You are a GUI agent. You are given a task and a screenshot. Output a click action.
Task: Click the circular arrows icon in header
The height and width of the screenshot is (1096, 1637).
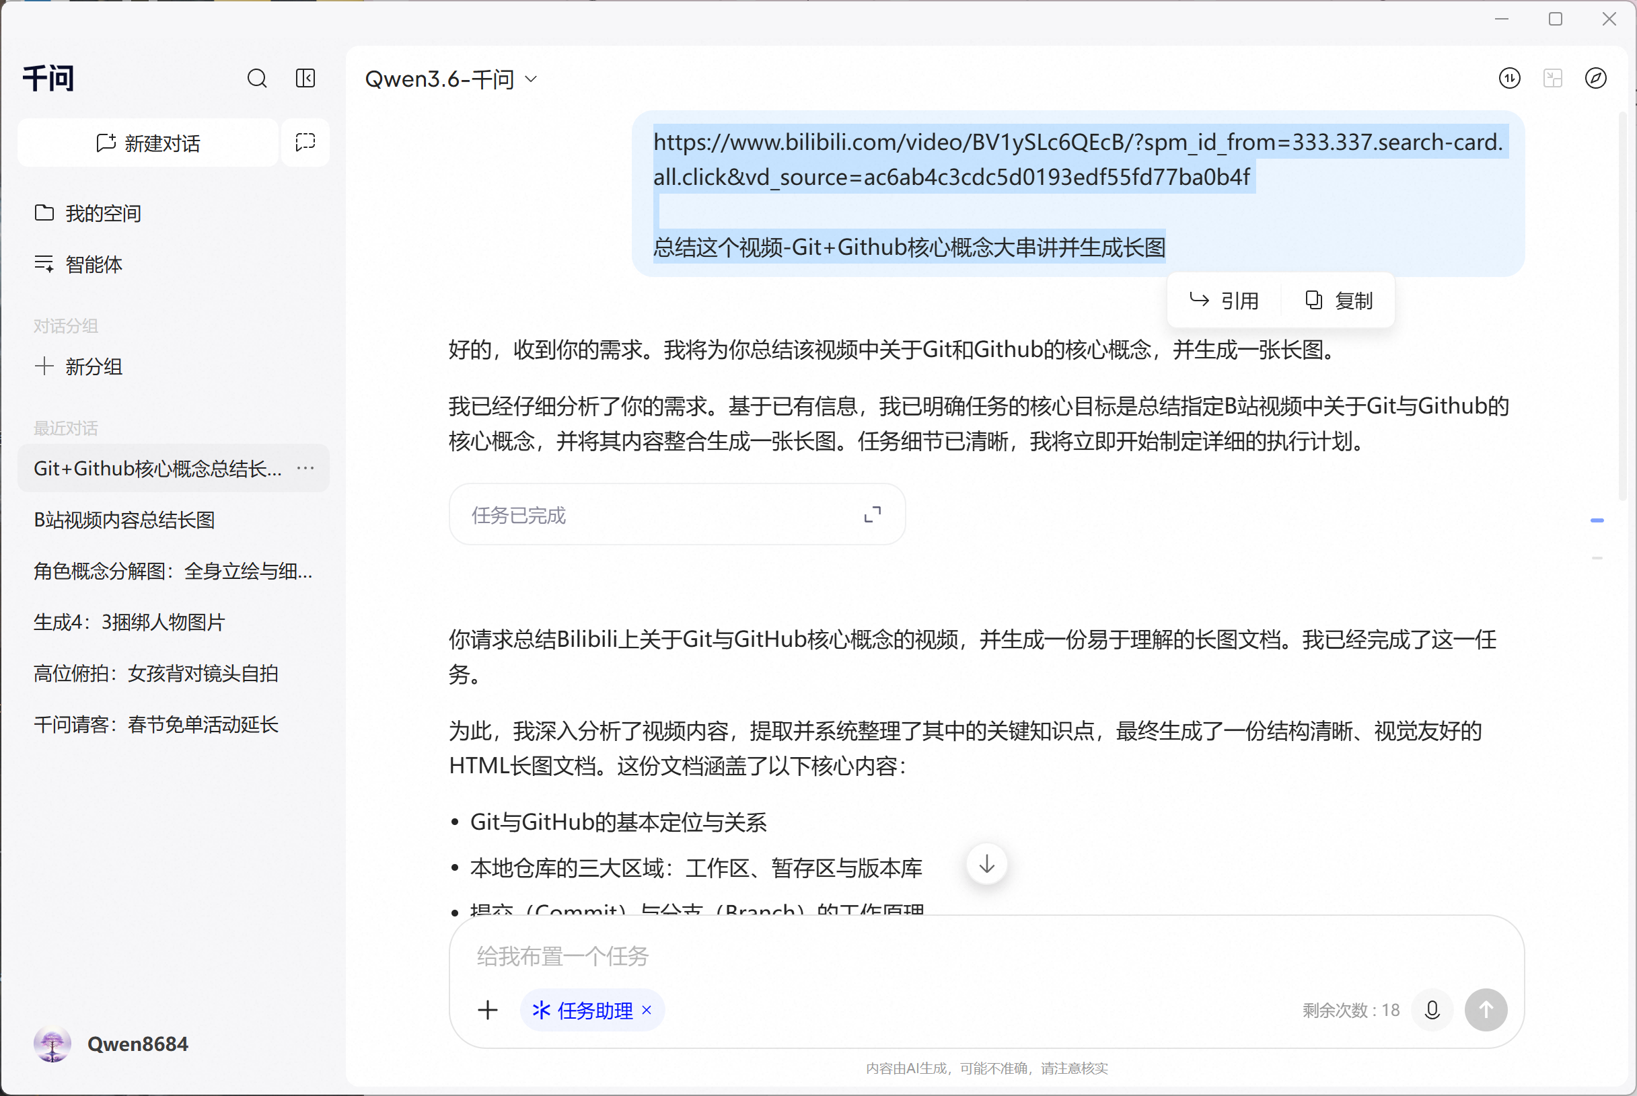click(1510, 78)
